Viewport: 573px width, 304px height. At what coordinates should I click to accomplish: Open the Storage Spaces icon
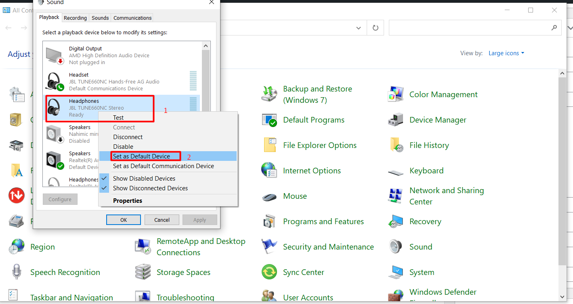pos(143,273)
